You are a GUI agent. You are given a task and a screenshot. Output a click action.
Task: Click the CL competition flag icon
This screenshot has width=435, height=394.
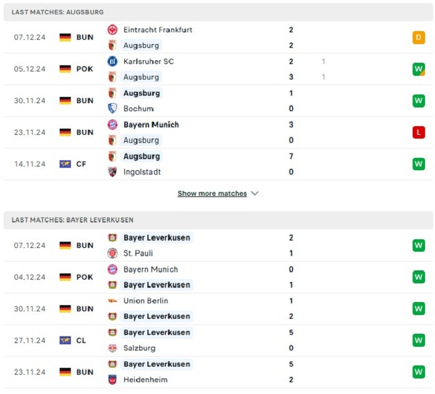(65, 340)
